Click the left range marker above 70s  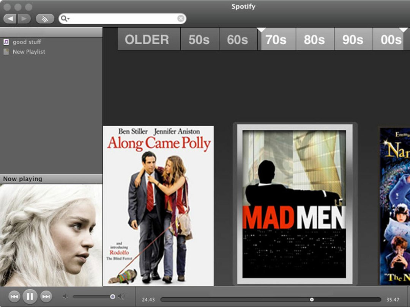261,30
